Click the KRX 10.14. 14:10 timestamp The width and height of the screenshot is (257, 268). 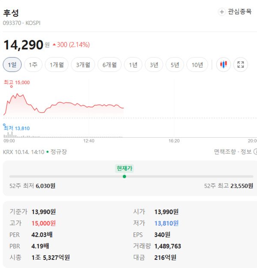pos(24,152)
